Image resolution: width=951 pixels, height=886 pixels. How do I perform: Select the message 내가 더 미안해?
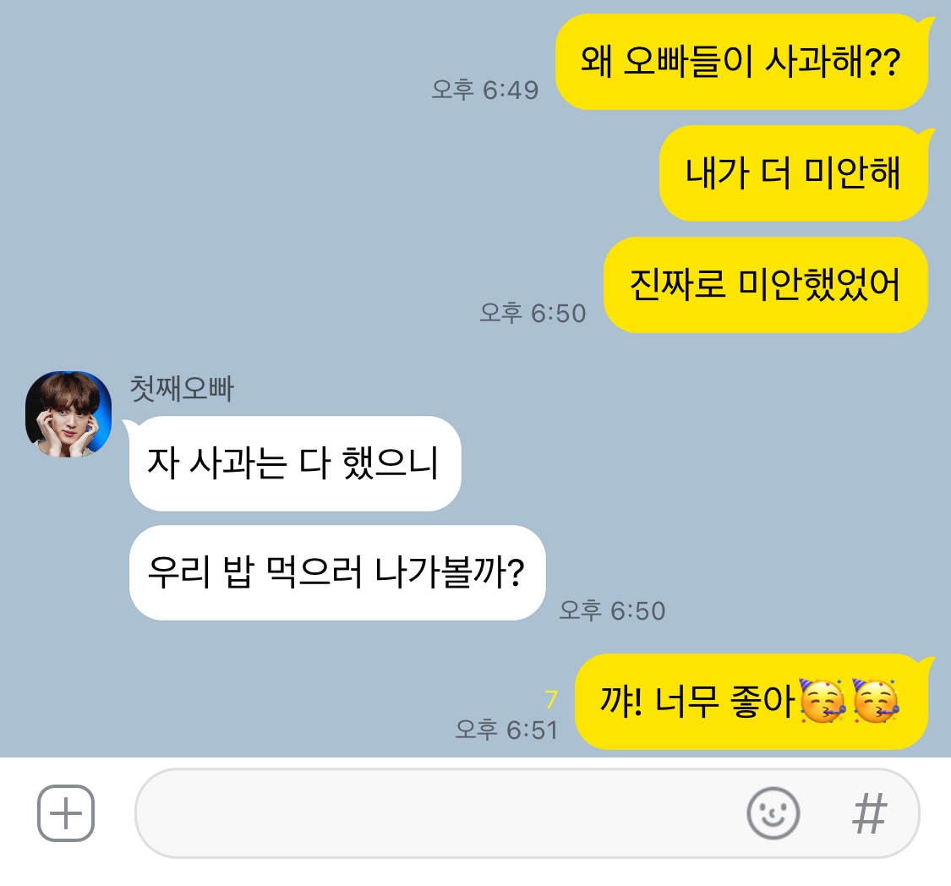pyautogui.click(x=793, y=172)
